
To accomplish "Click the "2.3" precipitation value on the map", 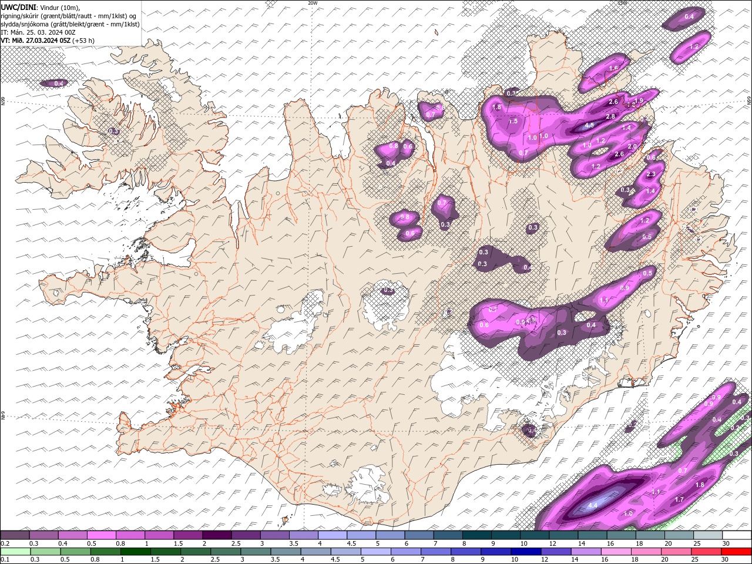I will 650,174.
